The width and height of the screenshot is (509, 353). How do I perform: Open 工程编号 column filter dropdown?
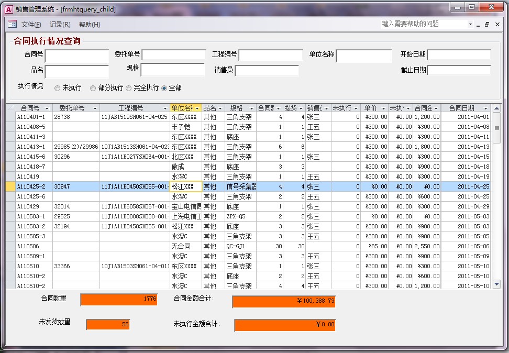click(x=165, y=108)
